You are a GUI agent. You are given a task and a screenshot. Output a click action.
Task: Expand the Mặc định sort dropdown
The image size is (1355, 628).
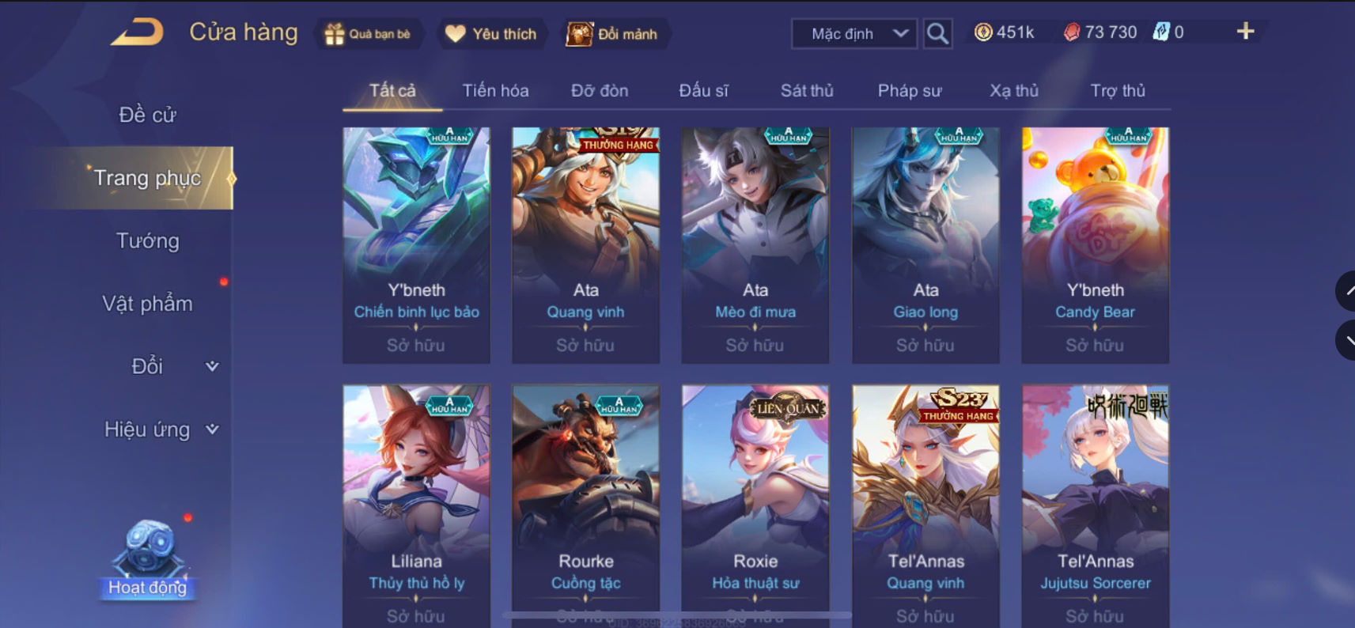(855, 34)
